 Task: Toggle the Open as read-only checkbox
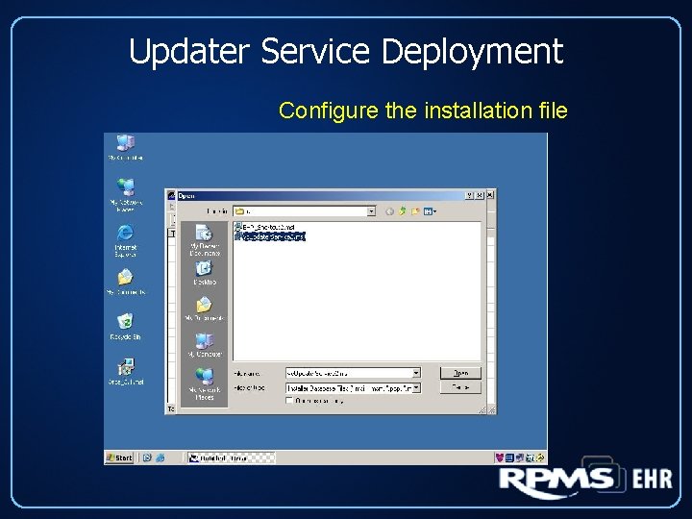tap(289, 401)
